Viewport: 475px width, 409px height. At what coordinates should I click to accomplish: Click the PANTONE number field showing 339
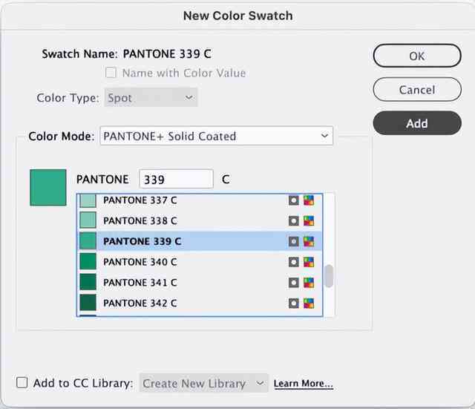pyautogui.click(x=176, y=179)
